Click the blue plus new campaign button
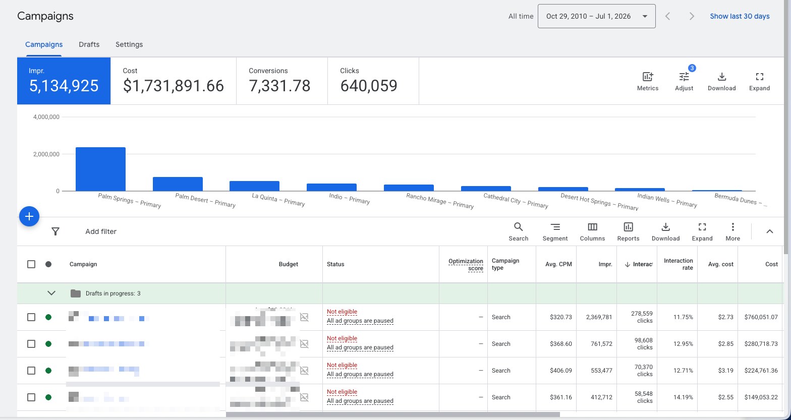The image size is (791, 420). pos(29,216)
